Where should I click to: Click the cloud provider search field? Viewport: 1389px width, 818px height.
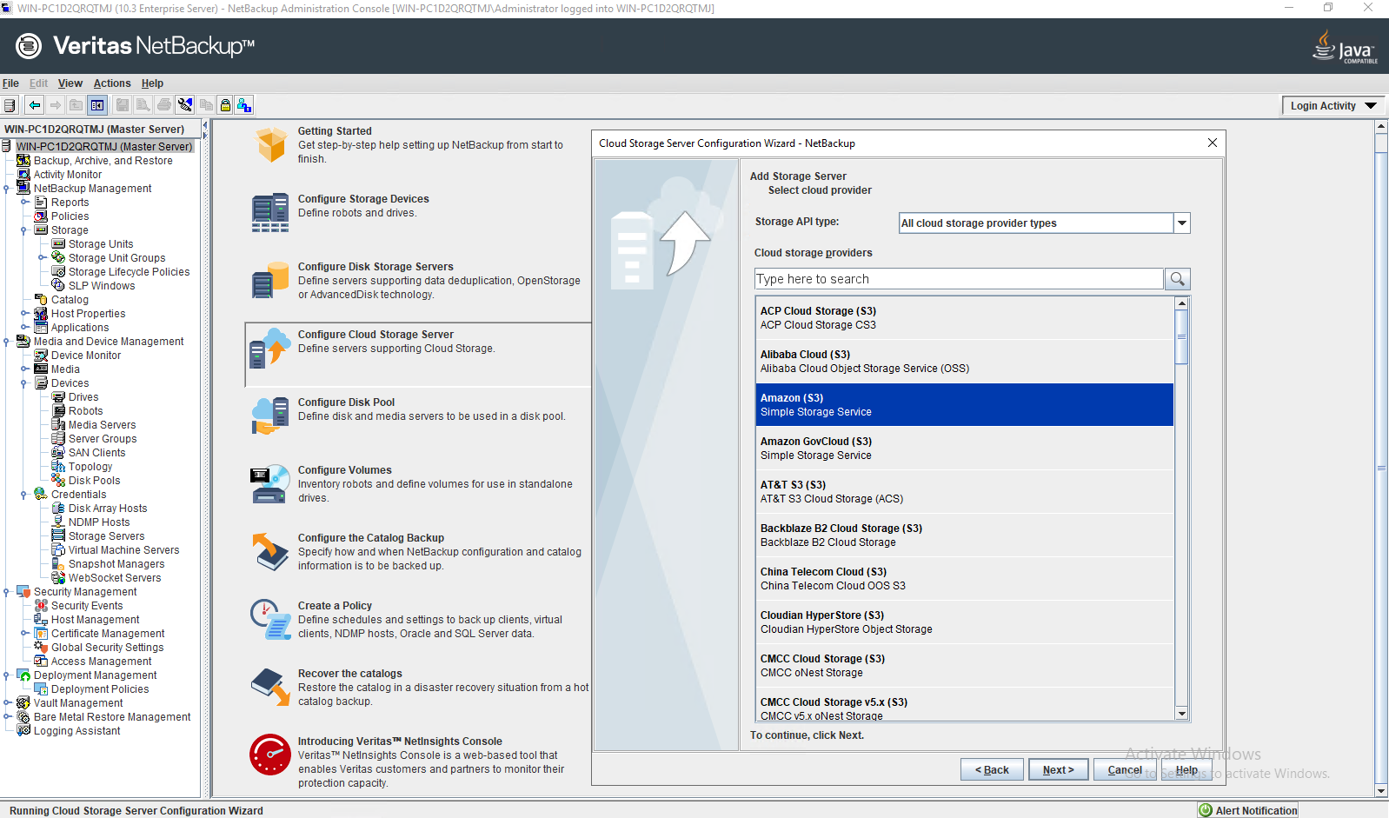click(959, 279)
